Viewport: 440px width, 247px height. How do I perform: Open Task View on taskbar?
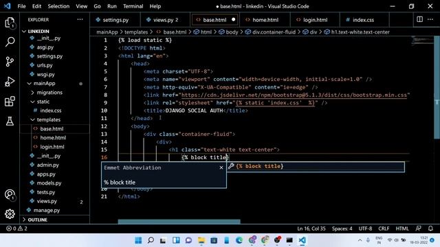point(163,240)
